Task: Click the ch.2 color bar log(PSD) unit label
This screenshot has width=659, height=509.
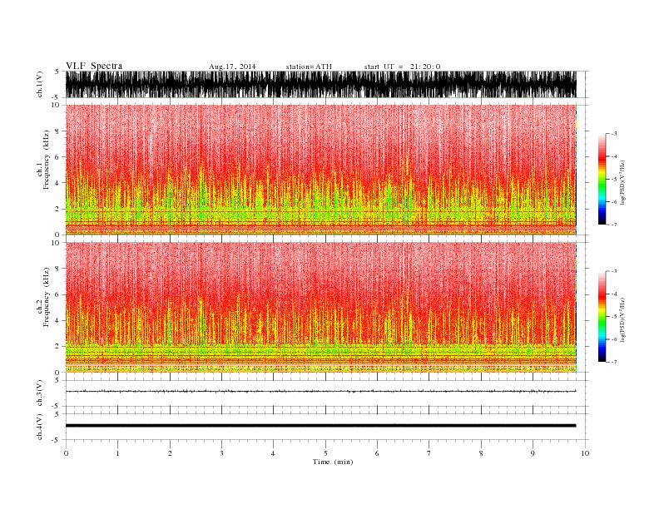Action: point(623,319)
